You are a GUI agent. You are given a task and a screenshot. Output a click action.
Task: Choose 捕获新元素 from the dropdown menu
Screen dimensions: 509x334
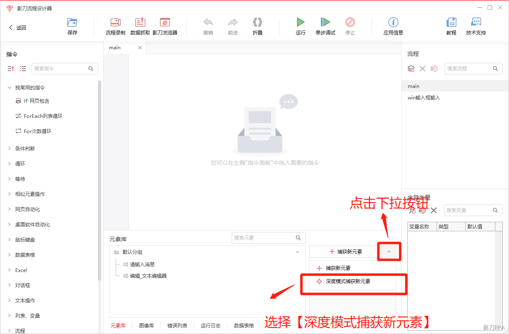[x=353, y=268]
